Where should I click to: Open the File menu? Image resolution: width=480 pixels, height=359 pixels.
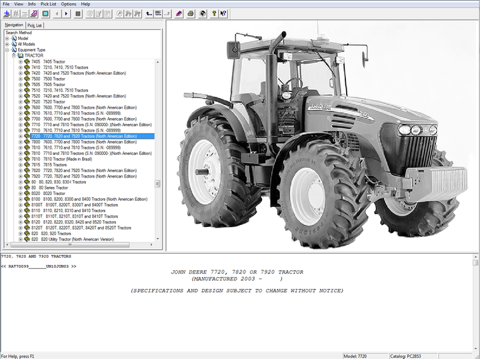(x=6, y=4)
